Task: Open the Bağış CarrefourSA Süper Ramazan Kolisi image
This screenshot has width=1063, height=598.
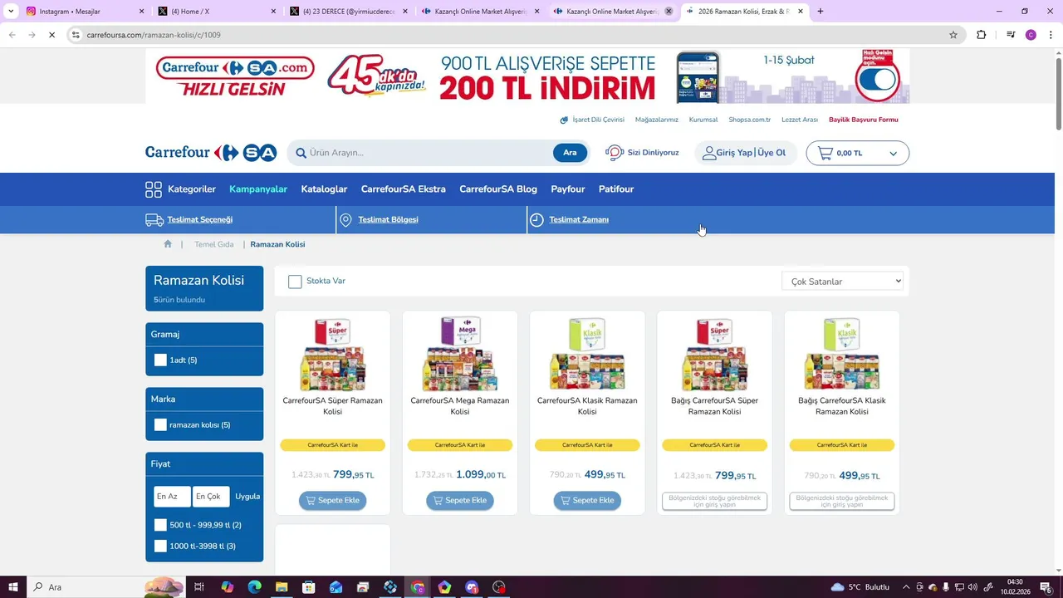Action: coord(714,354)
